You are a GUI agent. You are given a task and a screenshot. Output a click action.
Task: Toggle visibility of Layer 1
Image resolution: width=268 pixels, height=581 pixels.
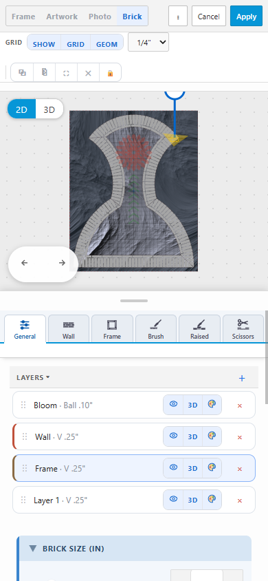[173, 500]
